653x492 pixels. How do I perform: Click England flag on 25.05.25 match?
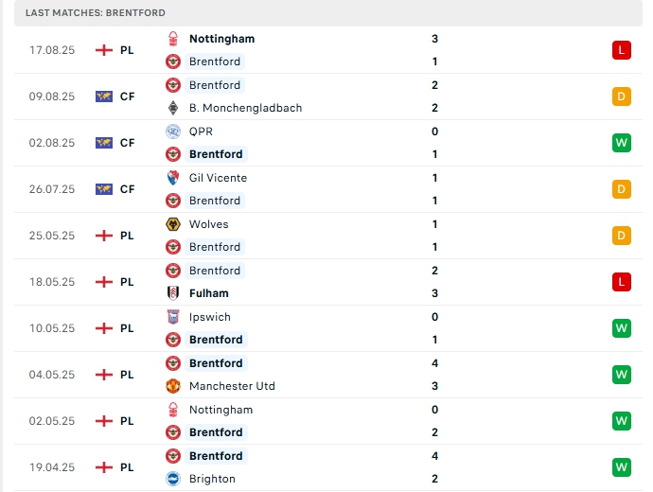pos(104,236)
